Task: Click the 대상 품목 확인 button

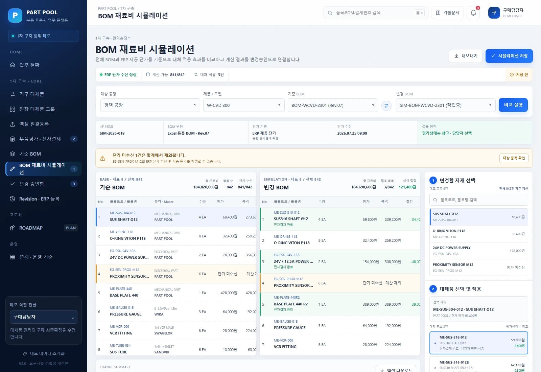Action: click(x=514, y=158)
